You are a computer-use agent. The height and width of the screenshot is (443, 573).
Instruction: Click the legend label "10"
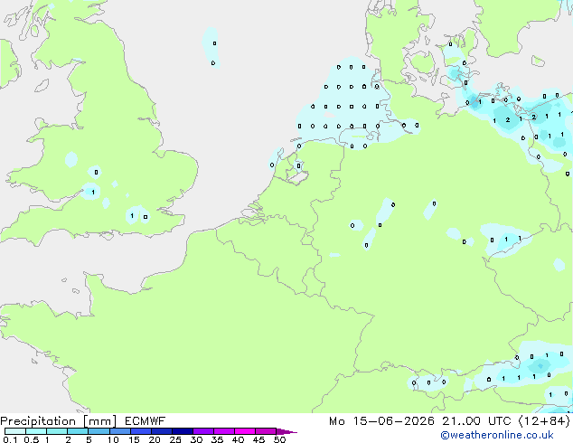113,439
